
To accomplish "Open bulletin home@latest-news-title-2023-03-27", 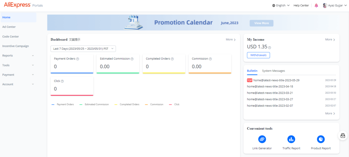I will tap(270, 99).
